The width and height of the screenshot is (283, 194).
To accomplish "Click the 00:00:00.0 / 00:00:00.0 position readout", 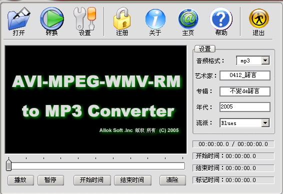I will pos(233,144).
